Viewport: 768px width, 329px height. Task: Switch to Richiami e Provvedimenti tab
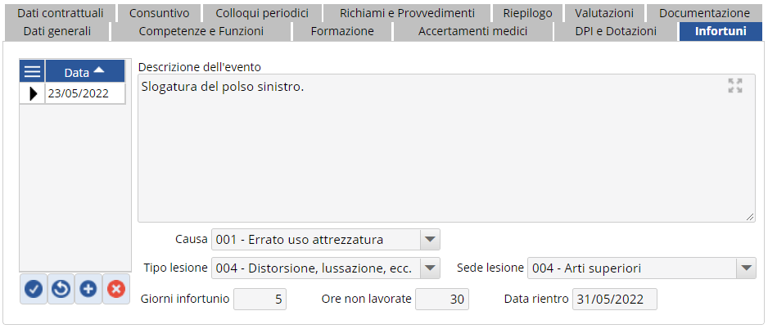(x=407, y=13)
